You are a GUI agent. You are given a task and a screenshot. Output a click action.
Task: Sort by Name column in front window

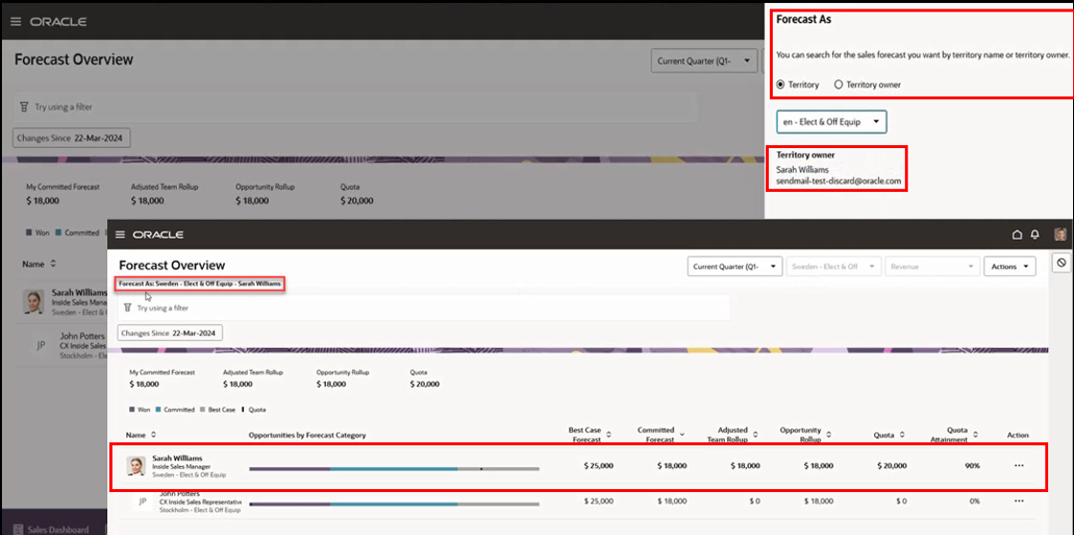pyautogui.click(x=154, y=435)
